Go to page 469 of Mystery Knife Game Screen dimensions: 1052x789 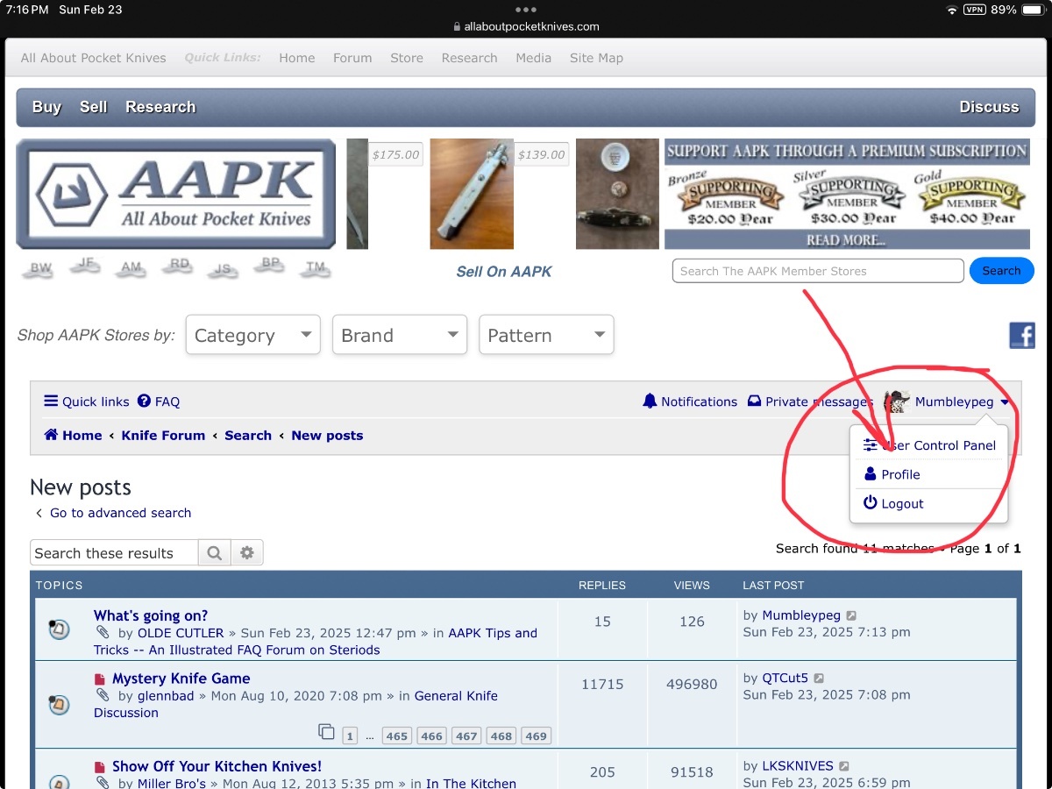tap(536, 736)
